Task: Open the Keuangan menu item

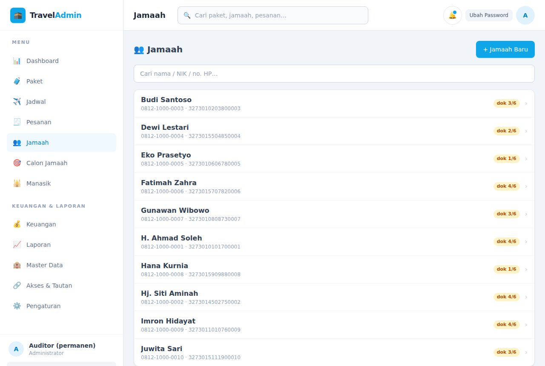Action: (61, 224)
